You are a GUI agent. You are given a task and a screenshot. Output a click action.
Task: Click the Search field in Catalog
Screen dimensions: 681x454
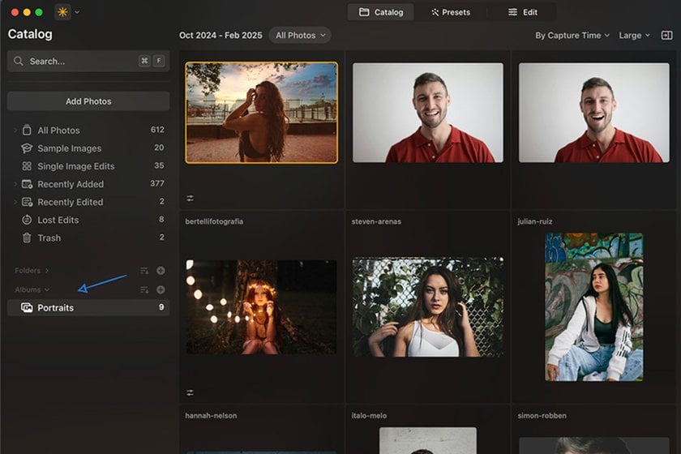[88, 62]
